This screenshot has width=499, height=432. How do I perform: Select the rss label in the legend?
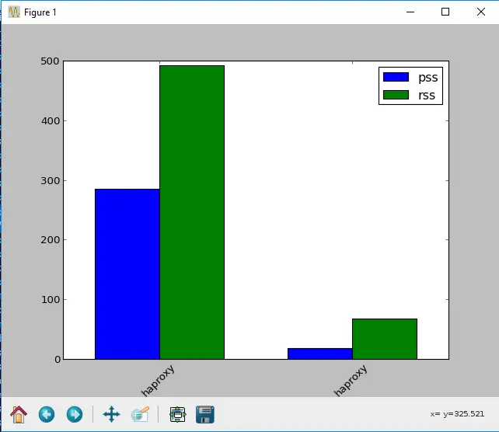point(427,96)
